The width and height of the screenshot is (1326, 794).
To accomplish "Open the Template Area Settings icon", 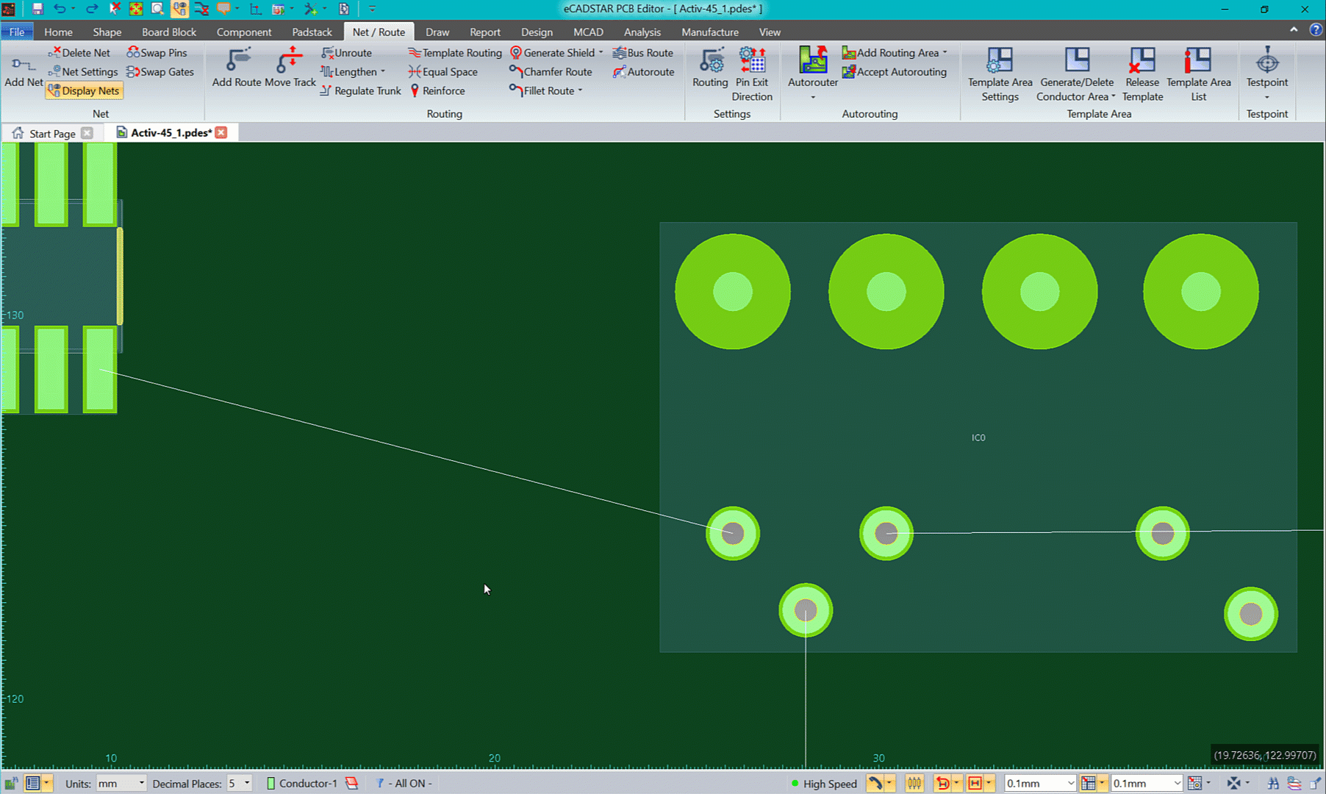I will pyautogui.click(x=1000, y=62).
